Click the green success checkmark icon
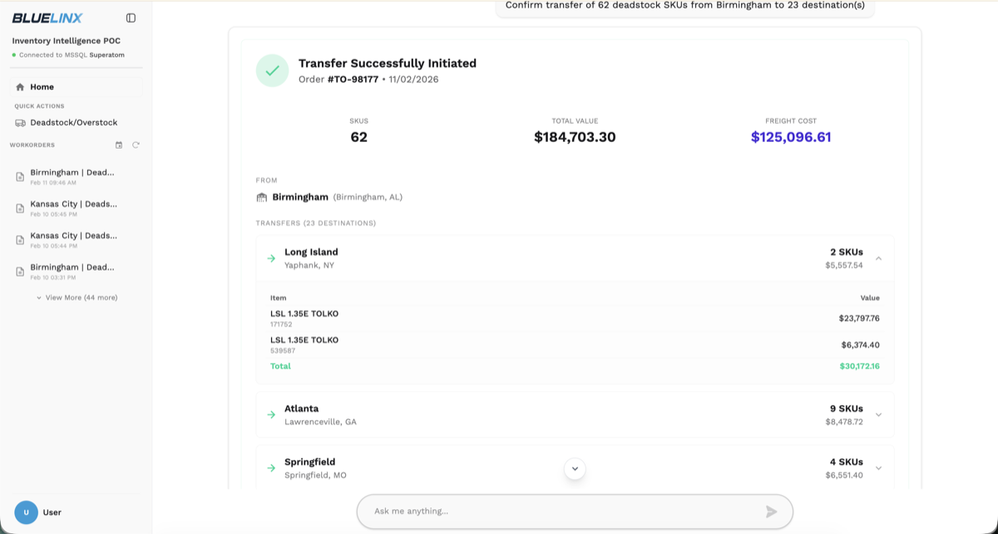 tap(272, 71)
